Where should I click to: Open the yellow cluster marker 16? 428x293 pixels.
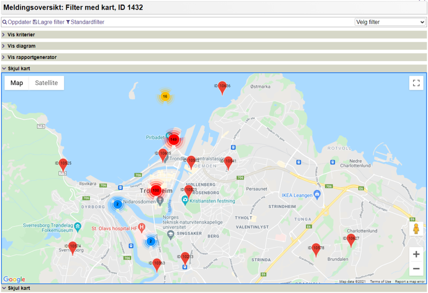pyautogui.click(x=165, y=96)
